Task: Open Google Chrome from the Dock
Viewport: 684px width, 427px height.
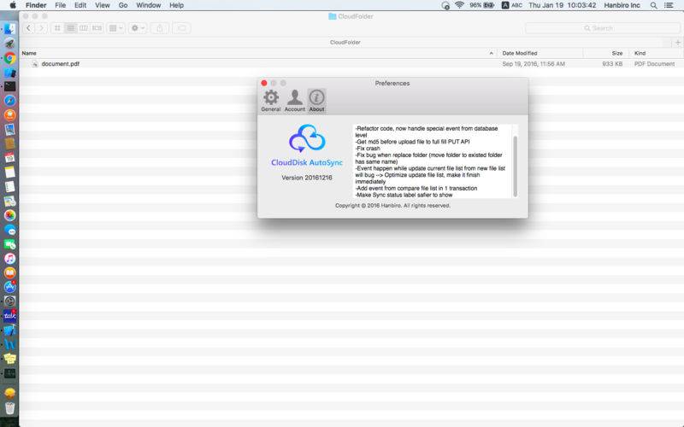Action: pos(9,57)
